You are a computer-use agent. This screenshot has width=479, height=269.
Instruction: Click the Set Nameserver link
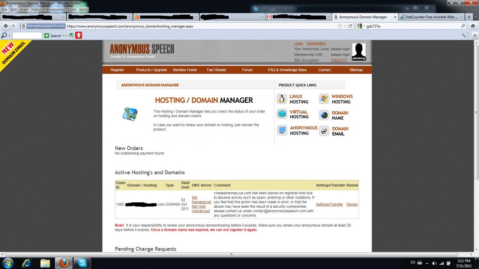point(202,200)
